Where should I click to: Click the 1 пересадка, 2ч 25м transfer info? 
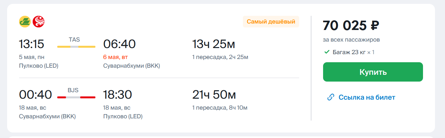point(220,57)
